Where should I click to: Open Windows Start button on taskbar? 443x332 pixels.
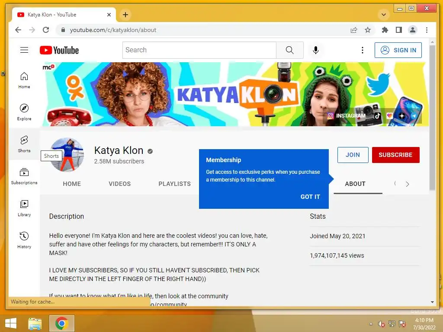coord(11,323)
